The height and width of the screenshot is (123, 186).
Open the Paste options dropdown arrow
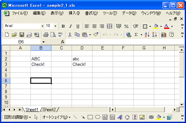[90, 35]
